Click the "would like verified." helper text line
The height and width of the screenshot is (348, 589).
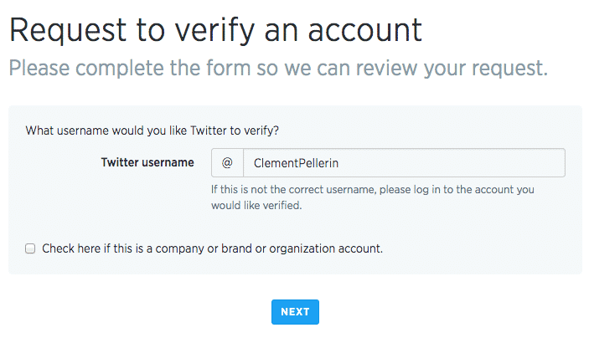point(256,205)
